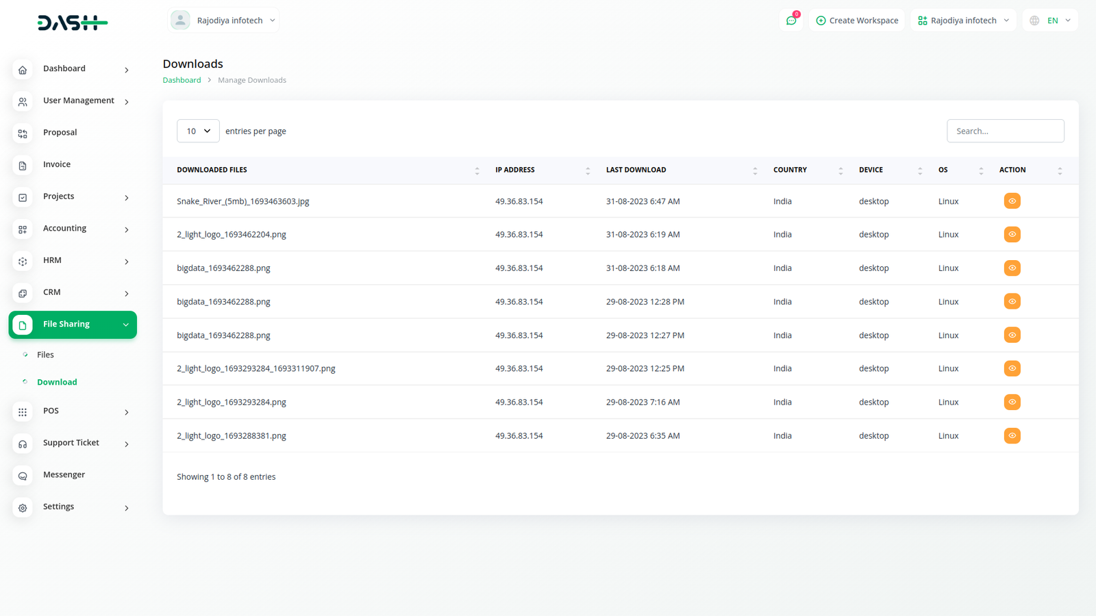Click the Support Ticket headset icon
Image resolution: width=1096 pixels, height=616 pixels.
tap(23, 444)
